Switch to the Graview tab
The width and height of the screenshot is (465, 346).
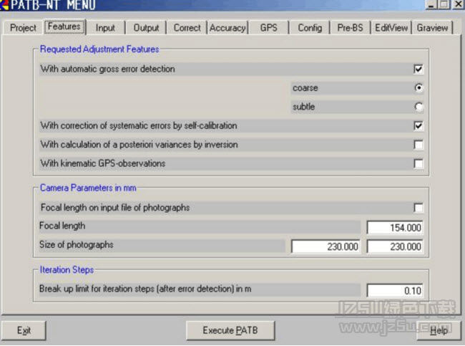[432, 28]
